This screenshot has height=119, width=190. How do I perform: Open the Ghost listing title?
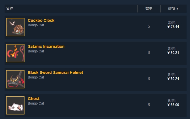[x=34, y=99]
